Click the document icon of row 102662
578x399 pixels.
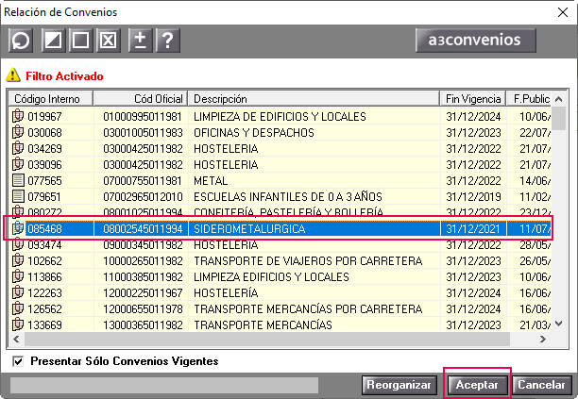tap(18, 260)
